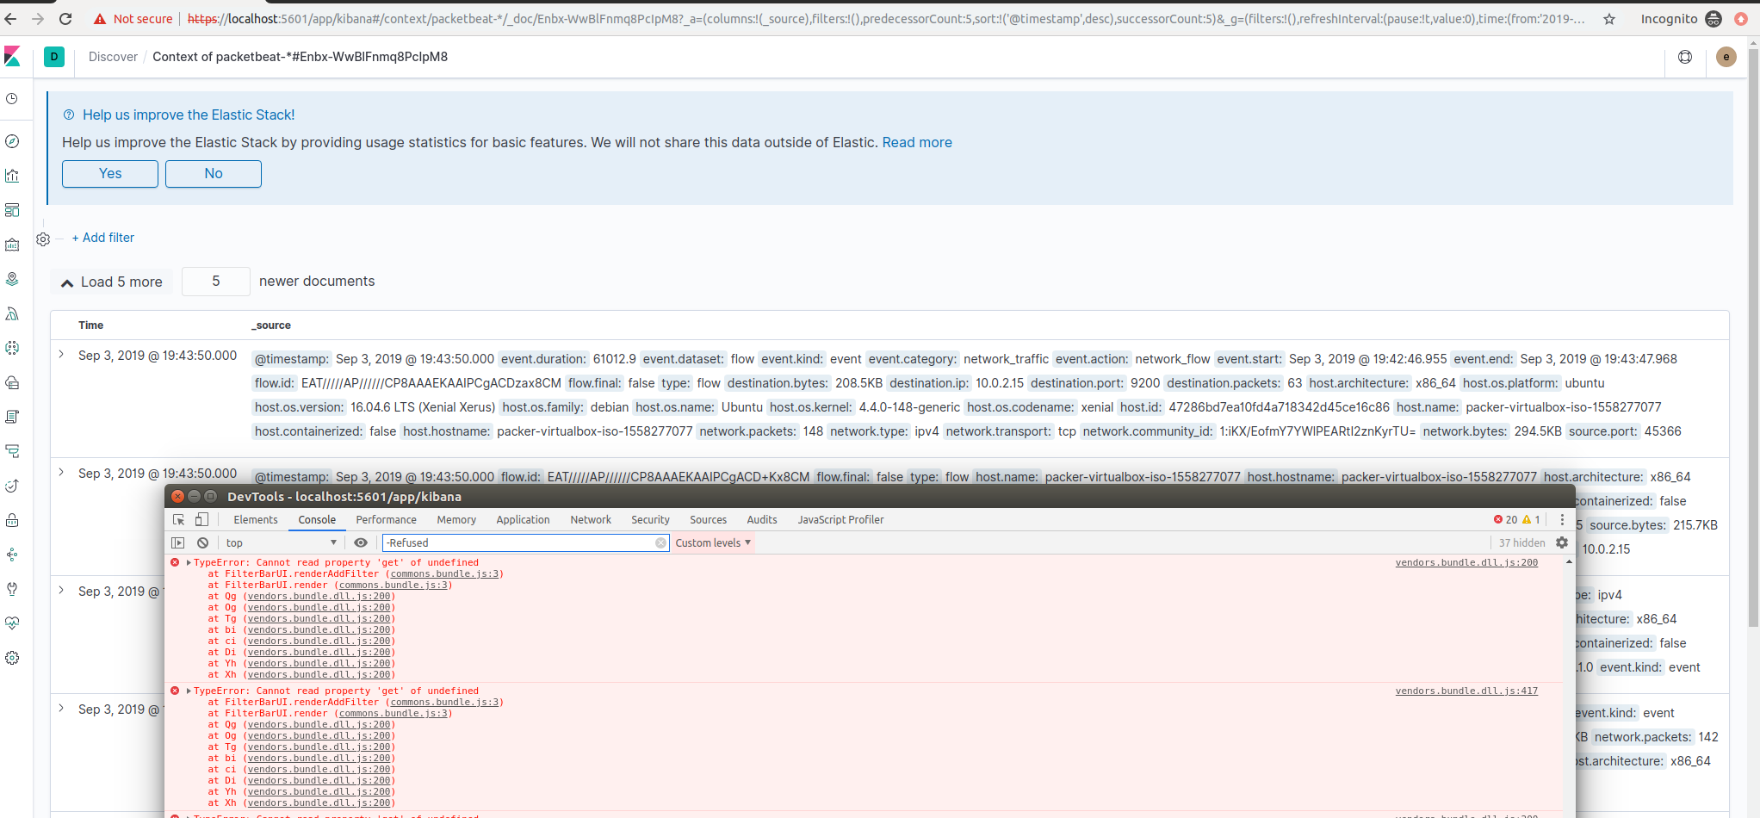Screen dimensions: 1760x818
Task: Click Load 5 more newer documents
Action: [111, 282]
